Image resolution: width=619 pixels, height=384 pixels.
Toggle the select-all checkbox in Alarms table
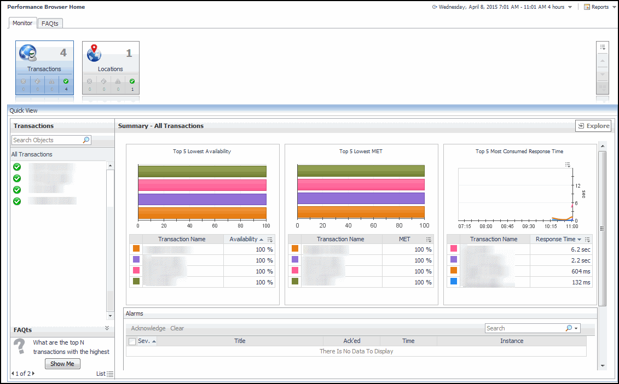132,341
